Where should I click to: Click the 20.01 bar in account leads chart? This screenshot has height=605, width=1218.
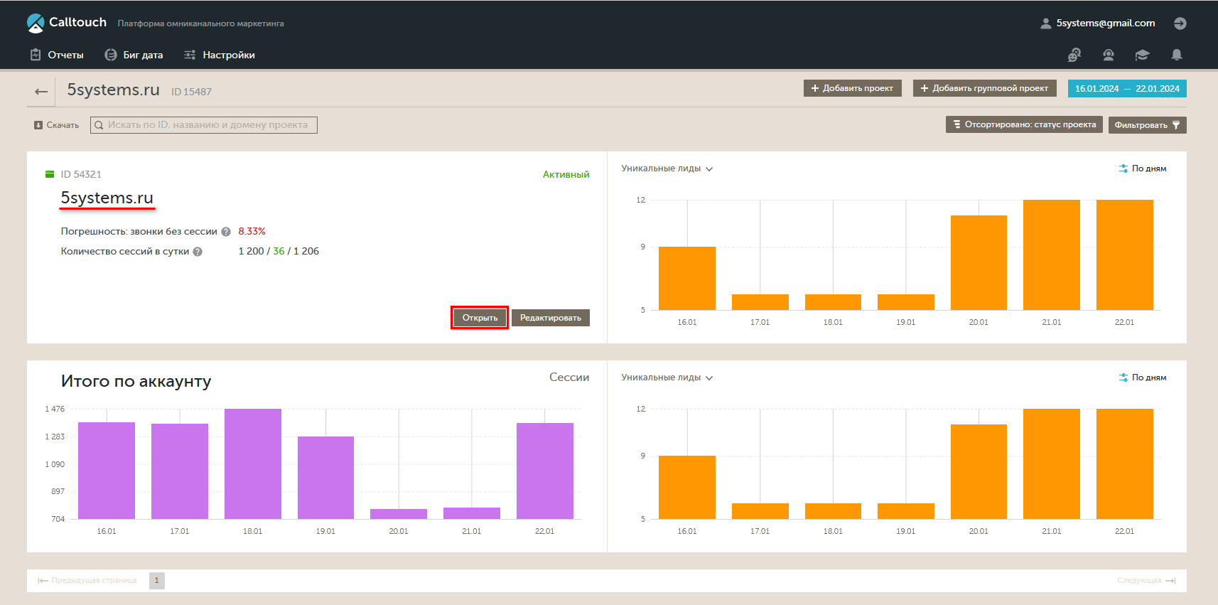(979, 471)
